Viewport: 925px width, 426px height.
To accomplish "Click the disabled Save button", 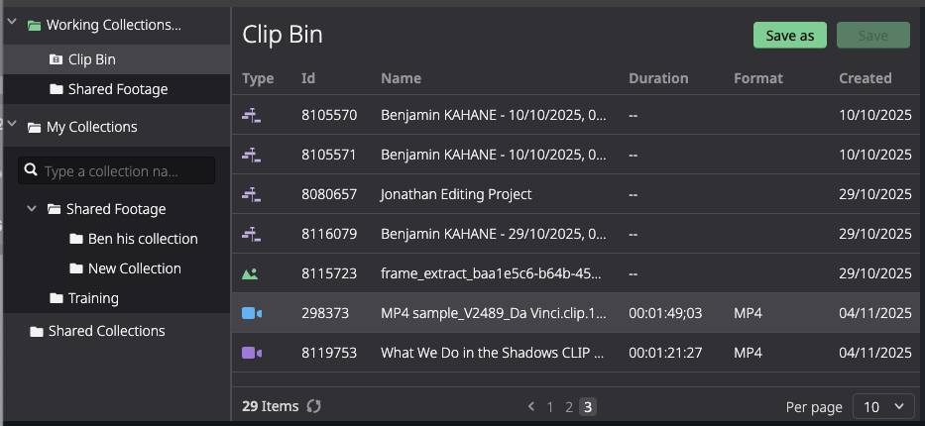I will [873, 36].
